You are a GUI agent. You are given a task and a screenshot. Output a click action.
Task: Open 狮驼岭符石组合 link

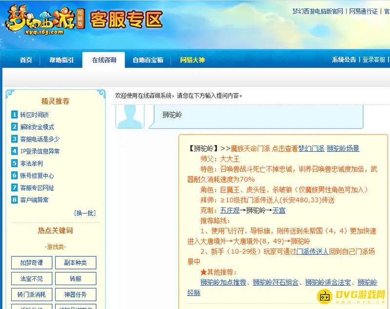[x=275, y=282]
